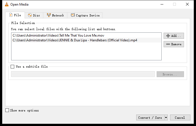196x126 pixels.
Task: Click the Disc tab's disc icon
Action: tap(30, 15)
